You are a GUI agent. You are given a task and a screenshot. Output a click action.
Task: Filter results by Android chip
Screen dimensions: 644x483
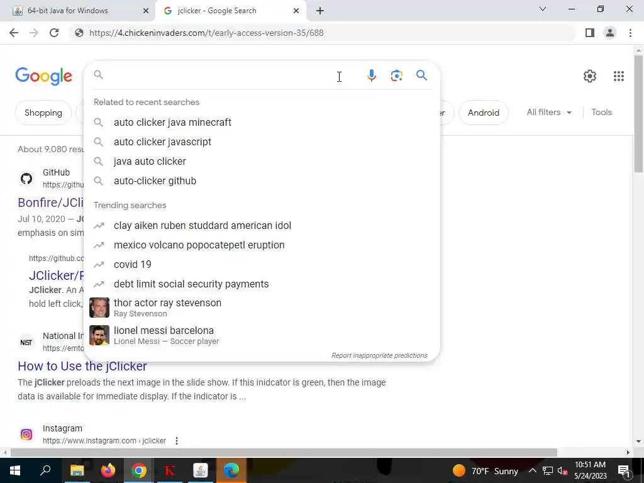(x=484, y=113)
